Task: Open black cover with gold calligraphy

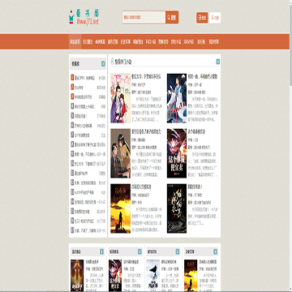Action: 177,208
